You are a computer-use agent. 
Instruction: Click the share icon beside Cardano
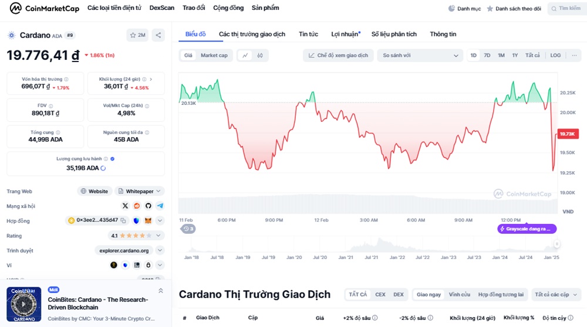(158, 35)
